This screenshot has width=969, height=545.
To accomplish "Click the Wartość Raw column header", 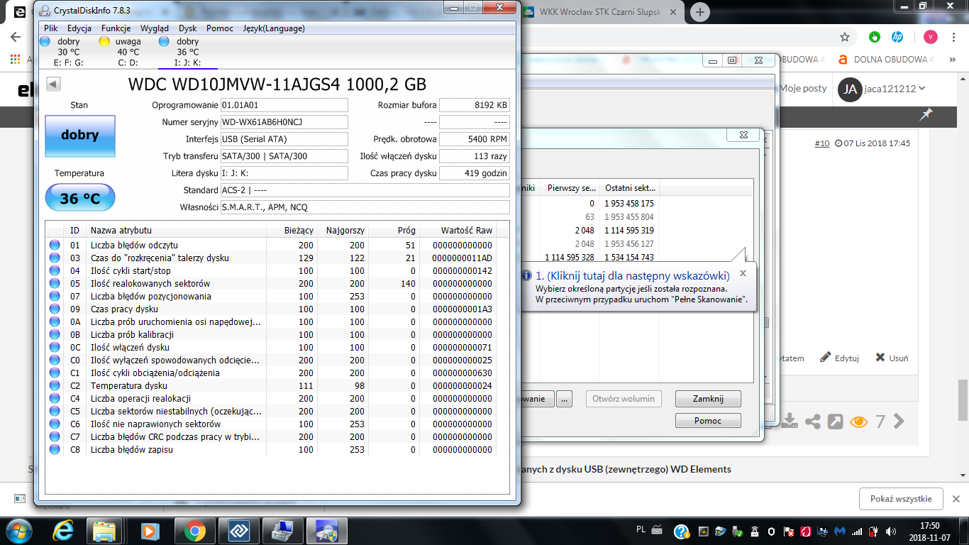I will click(458, 230).
